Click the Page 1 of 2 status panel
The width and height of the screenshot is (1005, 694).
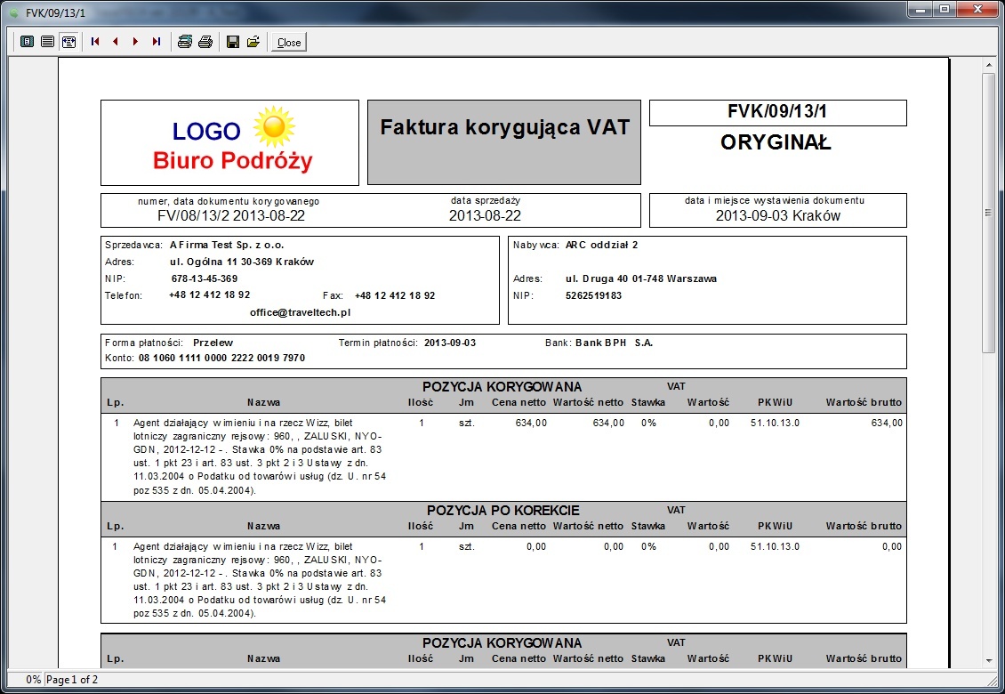72,679
